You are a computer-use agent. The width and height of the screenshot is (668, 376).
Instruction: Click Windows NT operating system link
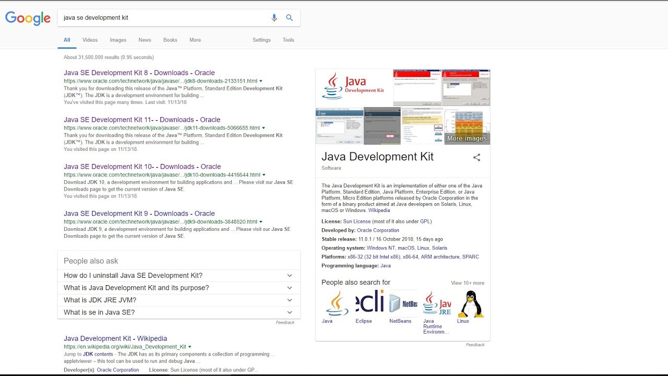[x=380, y=248]
